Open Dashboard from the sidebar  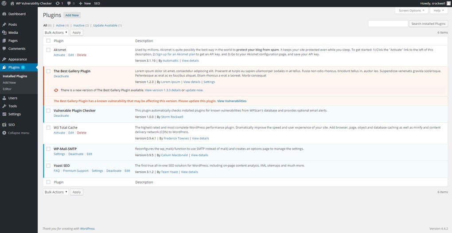[x=16, y=14]
